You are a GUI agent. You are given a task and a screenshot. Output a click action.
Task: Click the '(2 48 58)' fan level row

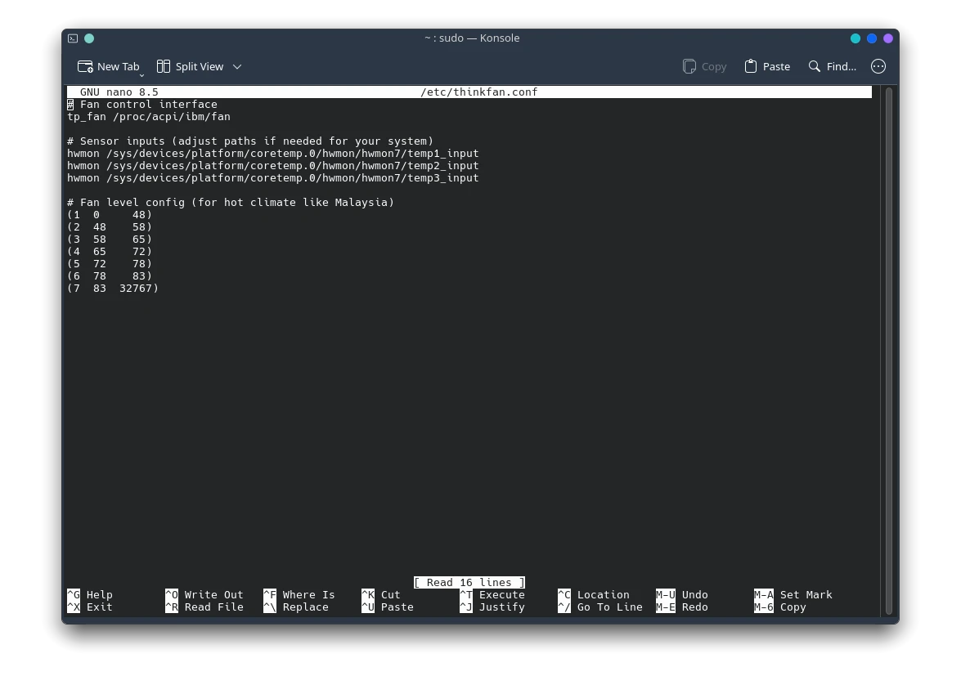point(110,226)
